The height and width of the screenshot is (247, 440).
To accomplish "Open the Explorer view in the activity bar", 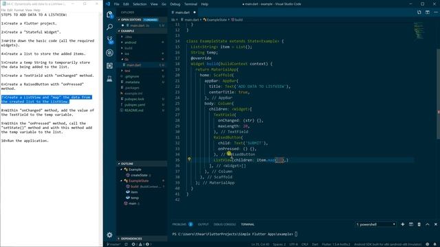I will (x=110, y=14).
